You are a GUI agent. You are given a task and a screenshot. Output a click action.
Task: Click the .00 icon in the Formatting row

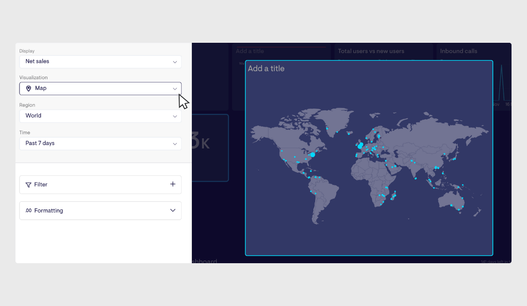29,210
